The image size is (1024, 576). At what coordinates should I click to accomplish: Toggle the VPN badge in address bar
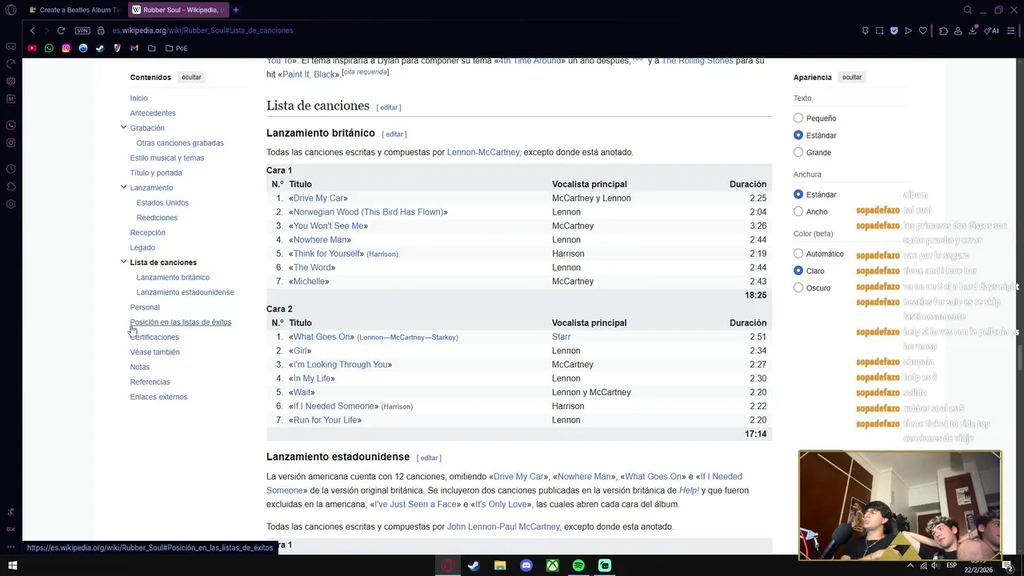(82, 30)
